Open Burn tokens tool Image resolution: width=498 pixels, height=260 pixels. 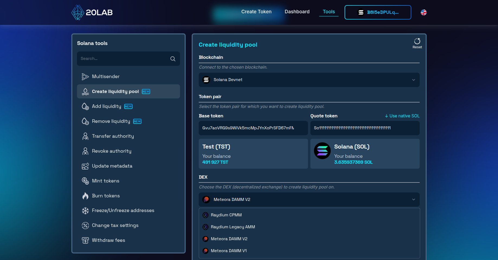point(128,196)
